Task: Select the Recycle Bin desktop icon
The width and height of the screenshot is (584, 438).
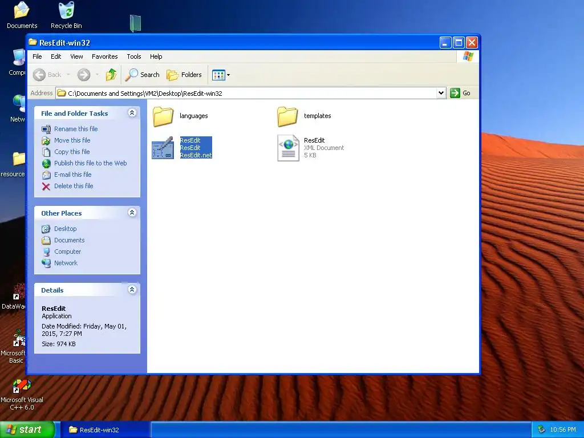Action: click(x=66, y=15)
